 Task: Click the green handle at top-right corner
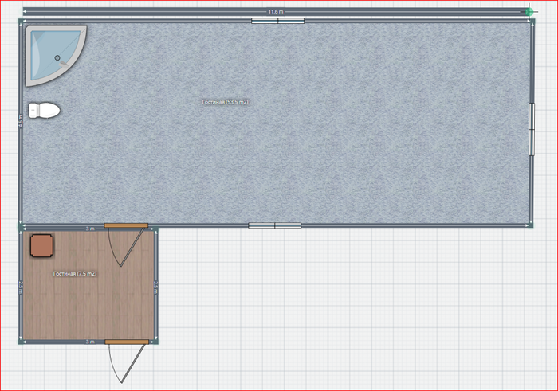click(x=530, y=12)
